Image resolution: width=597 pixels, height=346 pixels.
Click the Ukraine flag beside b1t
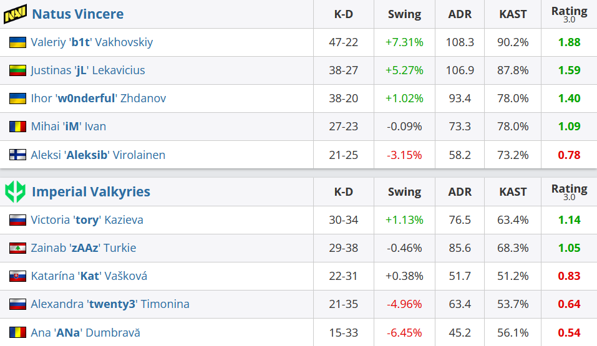pos(17,42)
